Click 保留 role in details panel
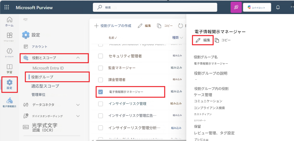The height and width of the screenshot is (141, 294). click(x=198, y=126)
